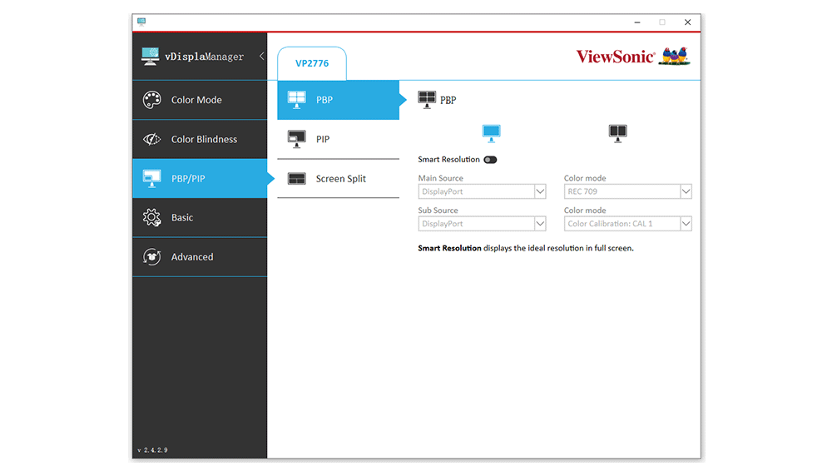The height and width of the screenshot is (476, 832).
Task: Open the Color Mode section
Action: (x=200, y=100)
